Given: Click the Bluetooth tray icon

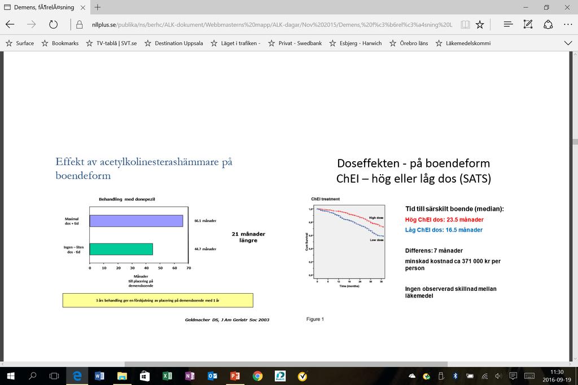Looking at the screenshot, I should pos(456,376).
